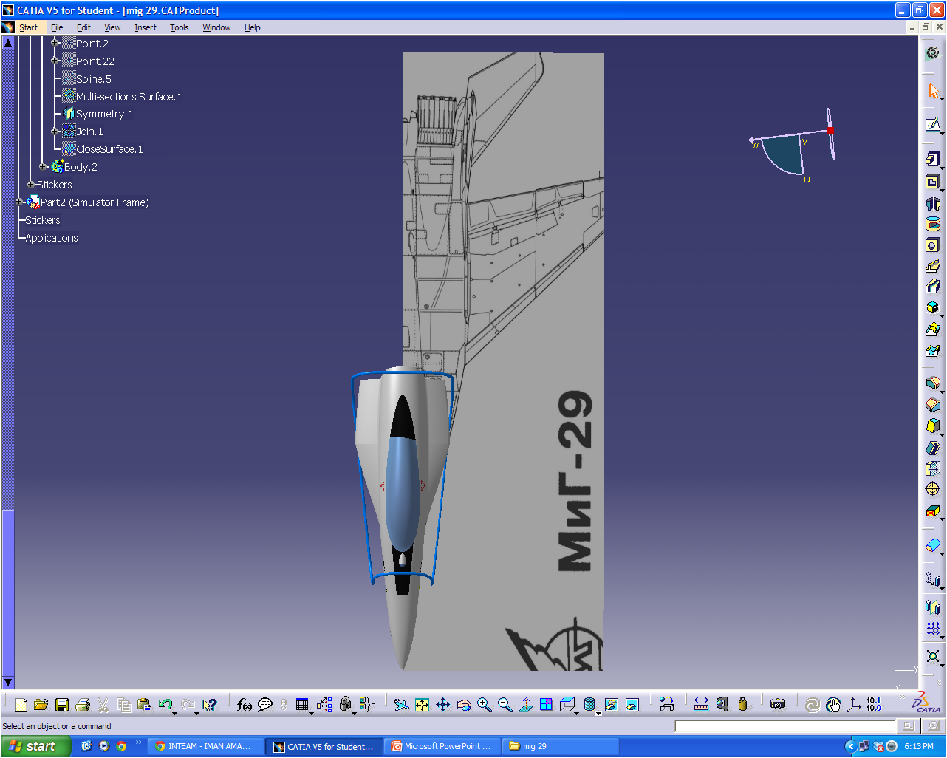Click the Capture camera icon

click(777, 705)
